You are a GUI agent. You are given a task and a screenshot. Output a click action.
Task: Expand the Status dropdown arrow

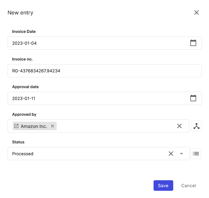pyautogui.click(x=181, y=154)
